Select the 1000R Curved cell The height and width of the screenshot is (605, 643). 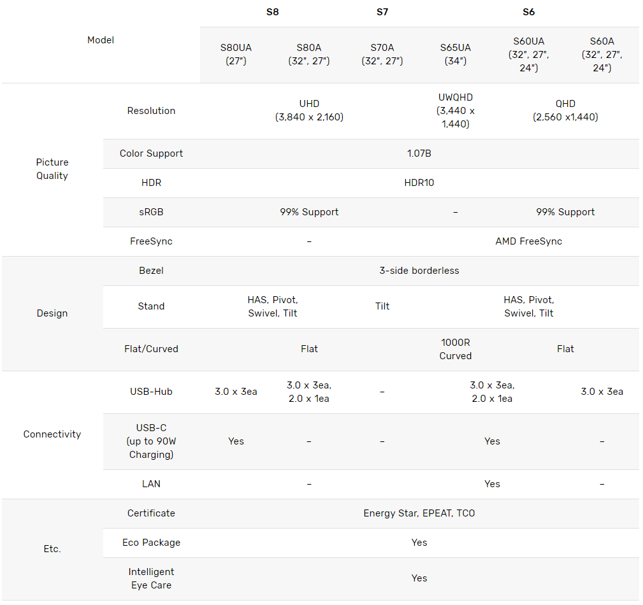point(455,349)
